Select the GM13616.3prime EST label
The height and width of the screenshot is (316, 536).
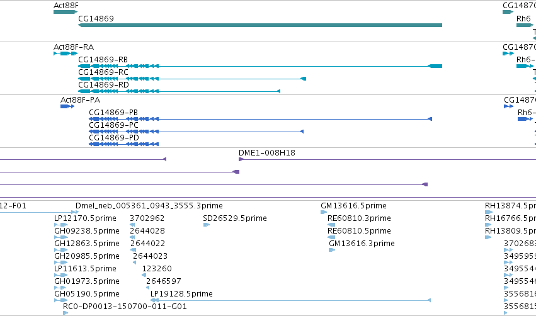pos(362,244)
